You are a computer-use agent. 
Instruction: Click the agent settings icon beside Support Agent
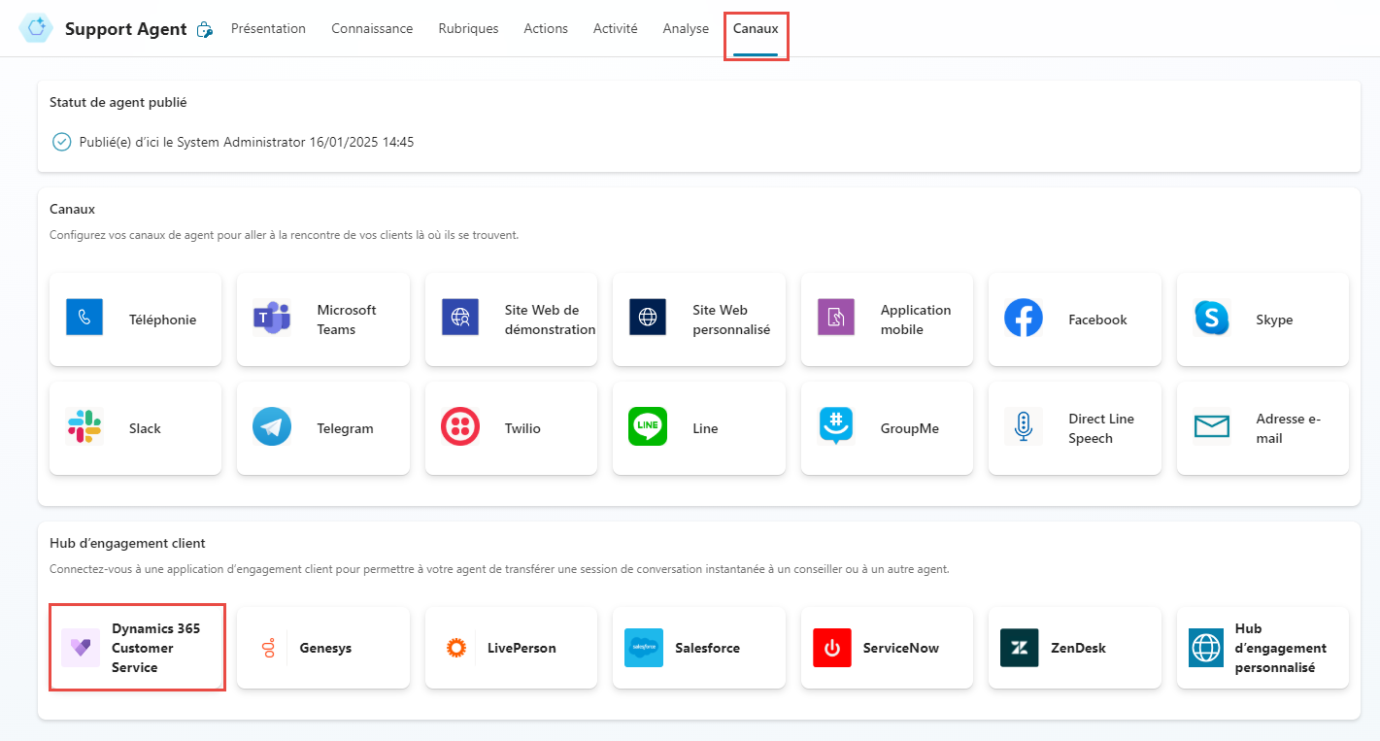[x=204, y=30]
